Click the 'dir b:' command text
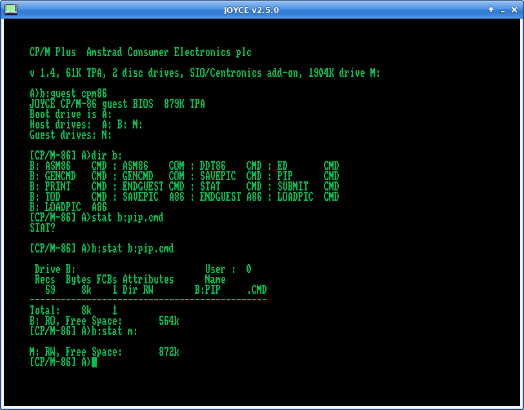Image resolution: width=524 pixels, height=410 pixels. coord(107,156)
